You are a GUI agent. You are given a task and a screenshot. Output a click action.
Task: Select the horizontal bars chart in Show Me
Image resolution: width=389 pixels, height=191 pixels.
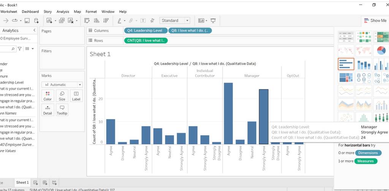[x=346, y=64]
